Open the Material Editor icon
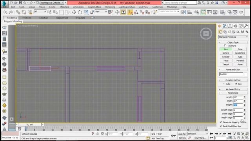The image size is (251, 141). point(222,12)
